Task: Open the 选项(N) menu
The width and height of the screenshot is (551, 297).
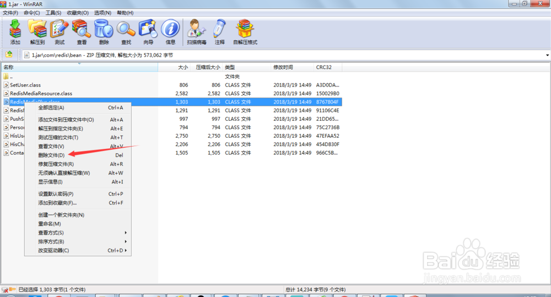Action: (x=102, y=13)
